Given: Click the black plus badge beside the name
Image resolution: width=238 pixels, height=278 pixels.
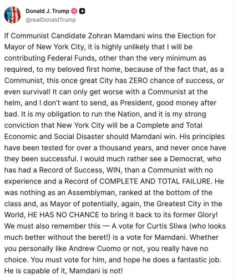Looking at the screenshot, I should coord(82,11).
